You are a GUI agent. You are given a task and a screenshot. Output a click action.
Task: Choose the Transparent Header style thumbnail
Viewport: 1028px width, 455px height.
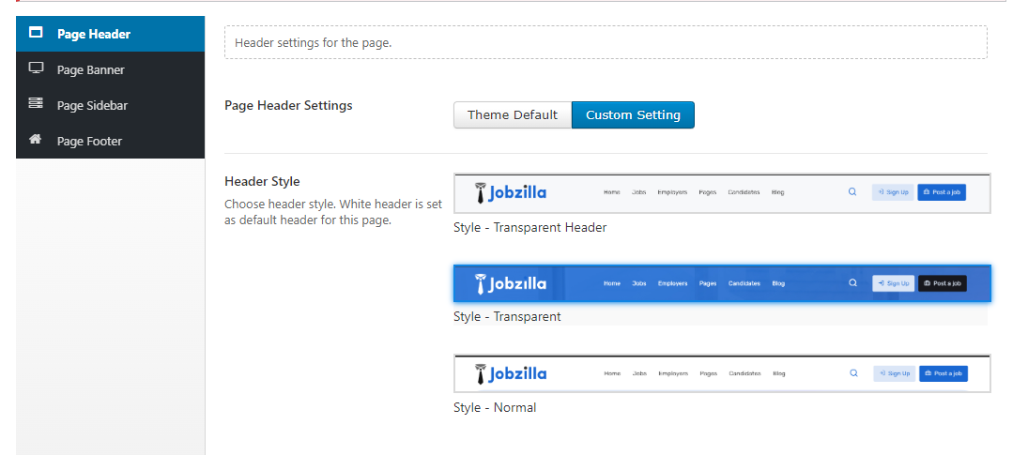click(x=722, y=193)
